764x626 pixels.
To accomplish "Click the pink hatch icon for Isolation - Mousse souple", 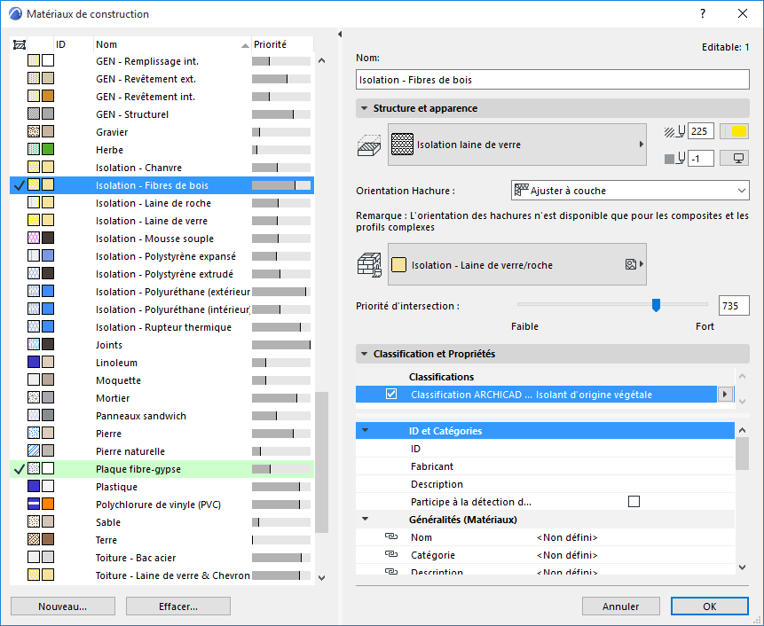I will coord(34,238).
